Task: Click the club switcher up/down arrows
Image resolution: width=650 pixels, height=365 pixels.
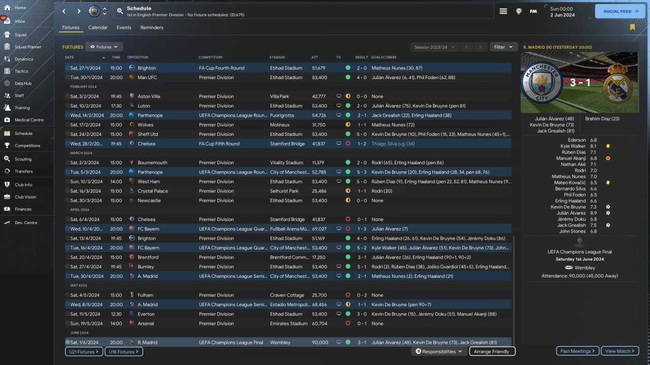Action: (x=105, y=11)
